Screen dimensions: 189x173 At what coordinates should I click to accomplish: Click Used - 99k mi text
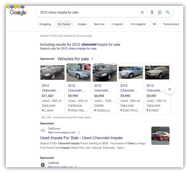click(156, 101)
